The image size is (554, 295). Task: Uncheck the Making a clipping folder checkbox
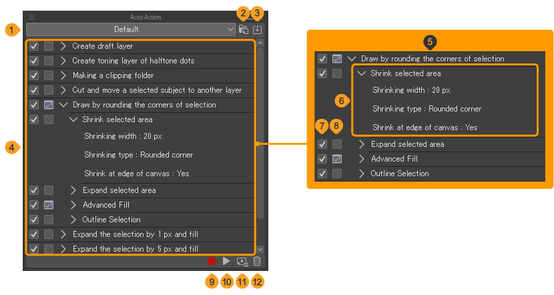pos(34,75)
